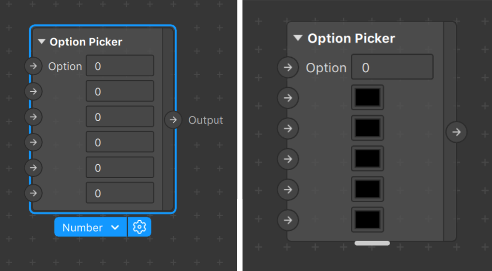Click the last input port arrow on left node

coord(33,193)
